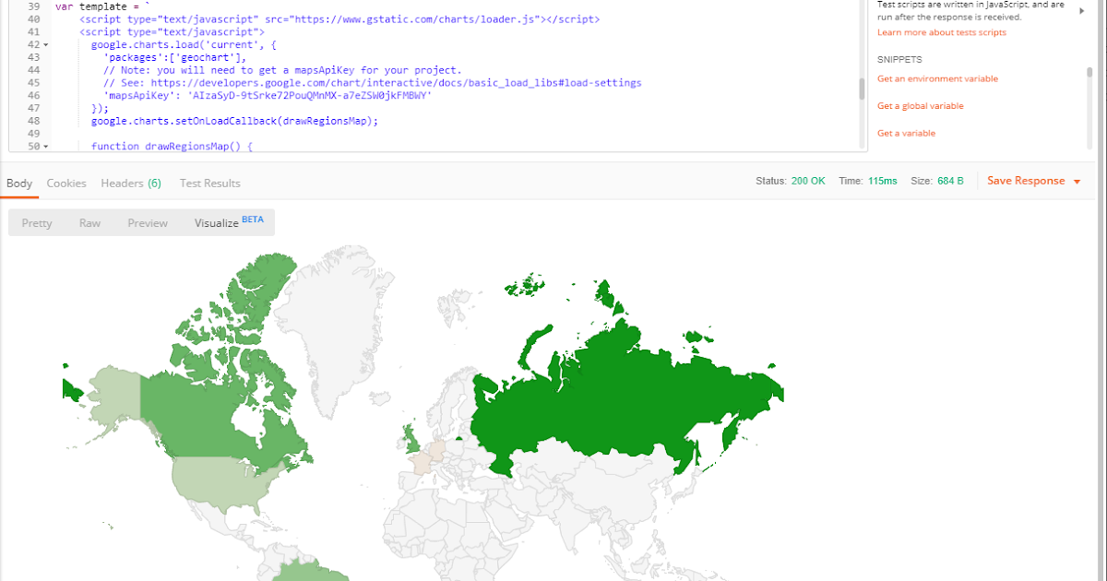The height and width of the screenshot is (581, 1107).
Task: Open the Headers (6) tab
Action: (131, 183)
